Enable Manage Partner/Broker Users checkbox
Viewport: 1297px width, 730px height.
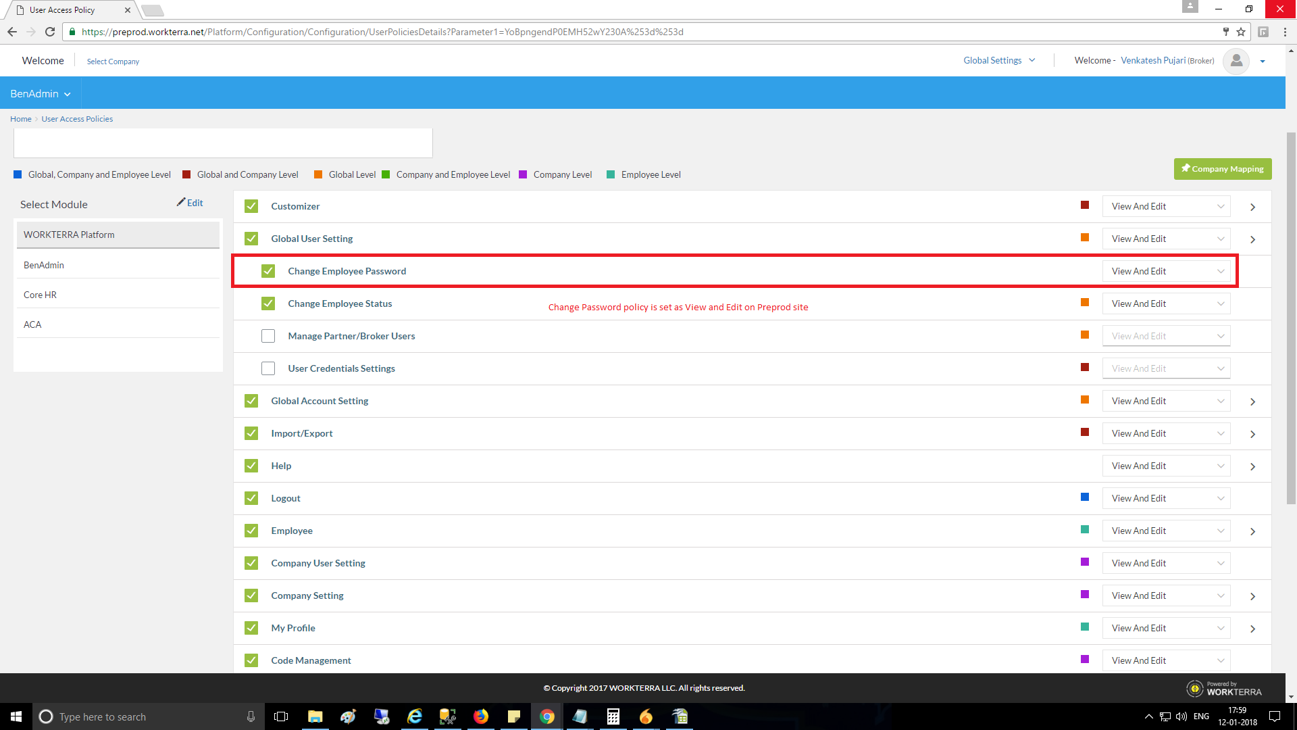click(268, 336)
